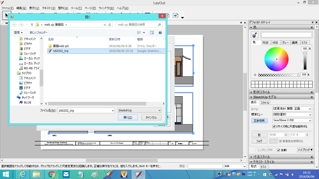Toggle the preview pane icon
Image resolution: width=319 pixels, height=179 pixels.
tap(152, 33)
